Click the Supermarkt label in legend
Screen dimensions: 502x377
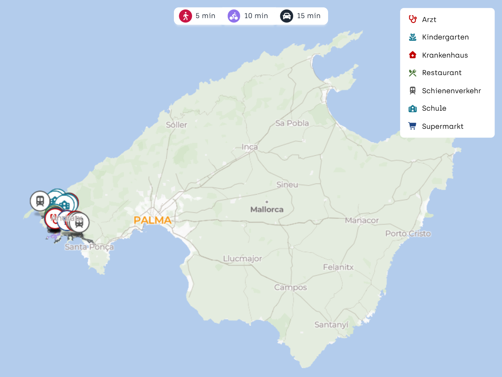tap(443, 126)
